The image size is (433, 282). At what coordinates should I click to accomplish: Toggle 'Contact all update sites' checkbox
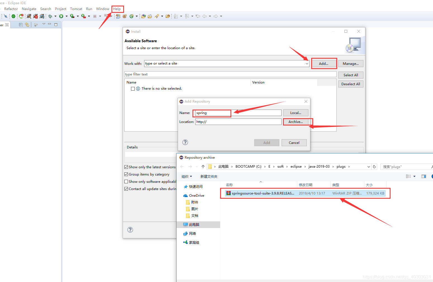coord(126,189)
